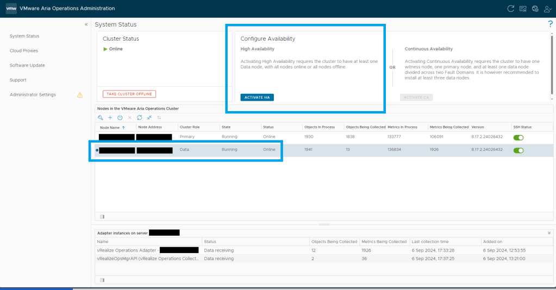Go to Software Update page

[x=27, y=65]
